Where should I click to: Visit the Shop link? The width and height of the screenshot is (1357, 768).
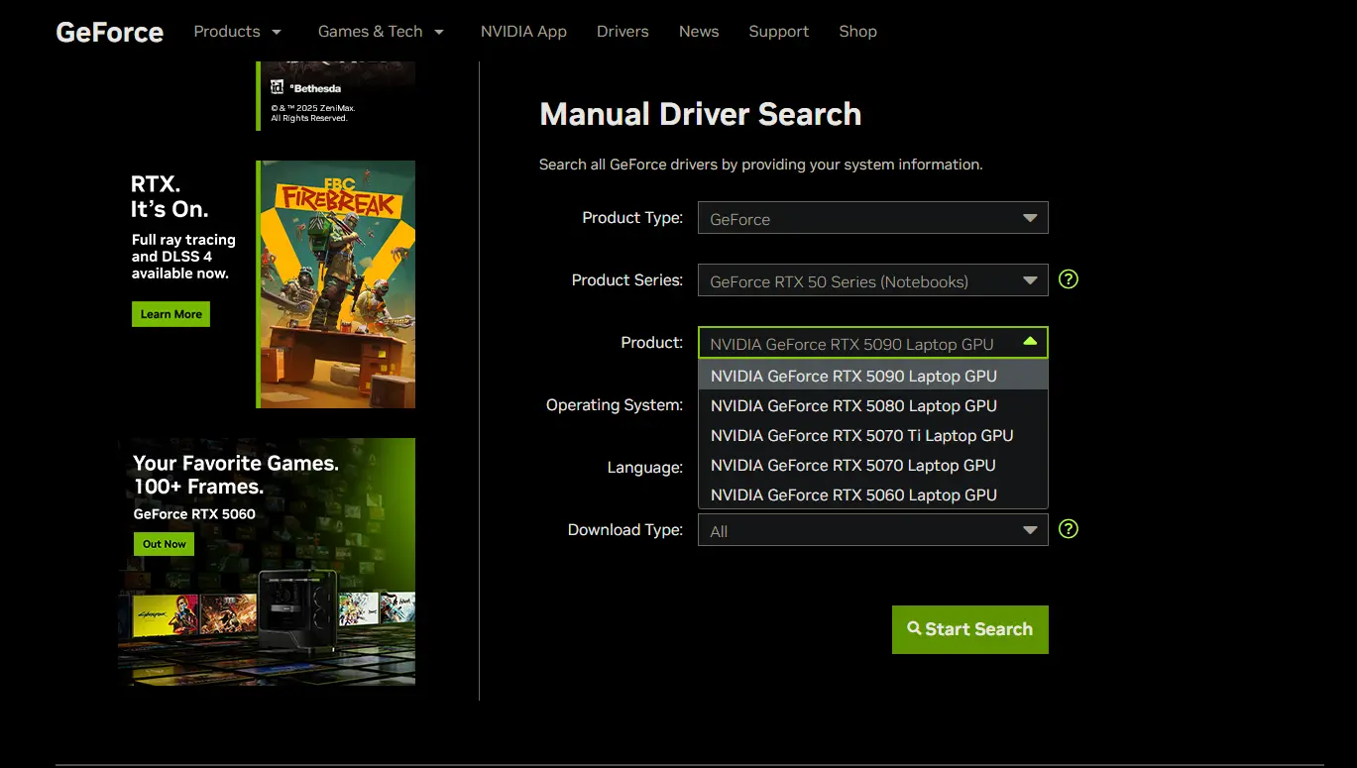857,32
